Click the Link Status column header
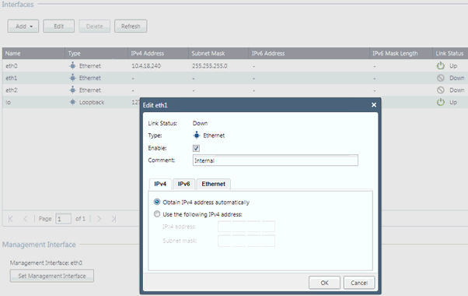The width and height of the screenshot is (468, 296). pos(450,53)
